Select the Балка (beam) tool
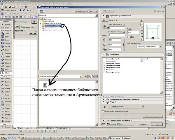This screenshot has height=140, width=175. click(x=6, y=50)
